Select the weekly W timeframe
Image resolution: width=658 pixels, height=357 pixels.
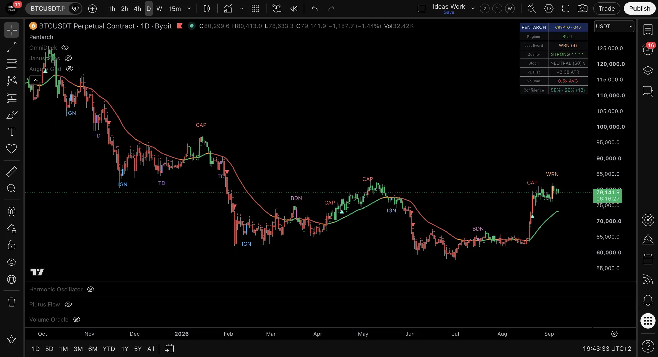click(x=159, y=8)
